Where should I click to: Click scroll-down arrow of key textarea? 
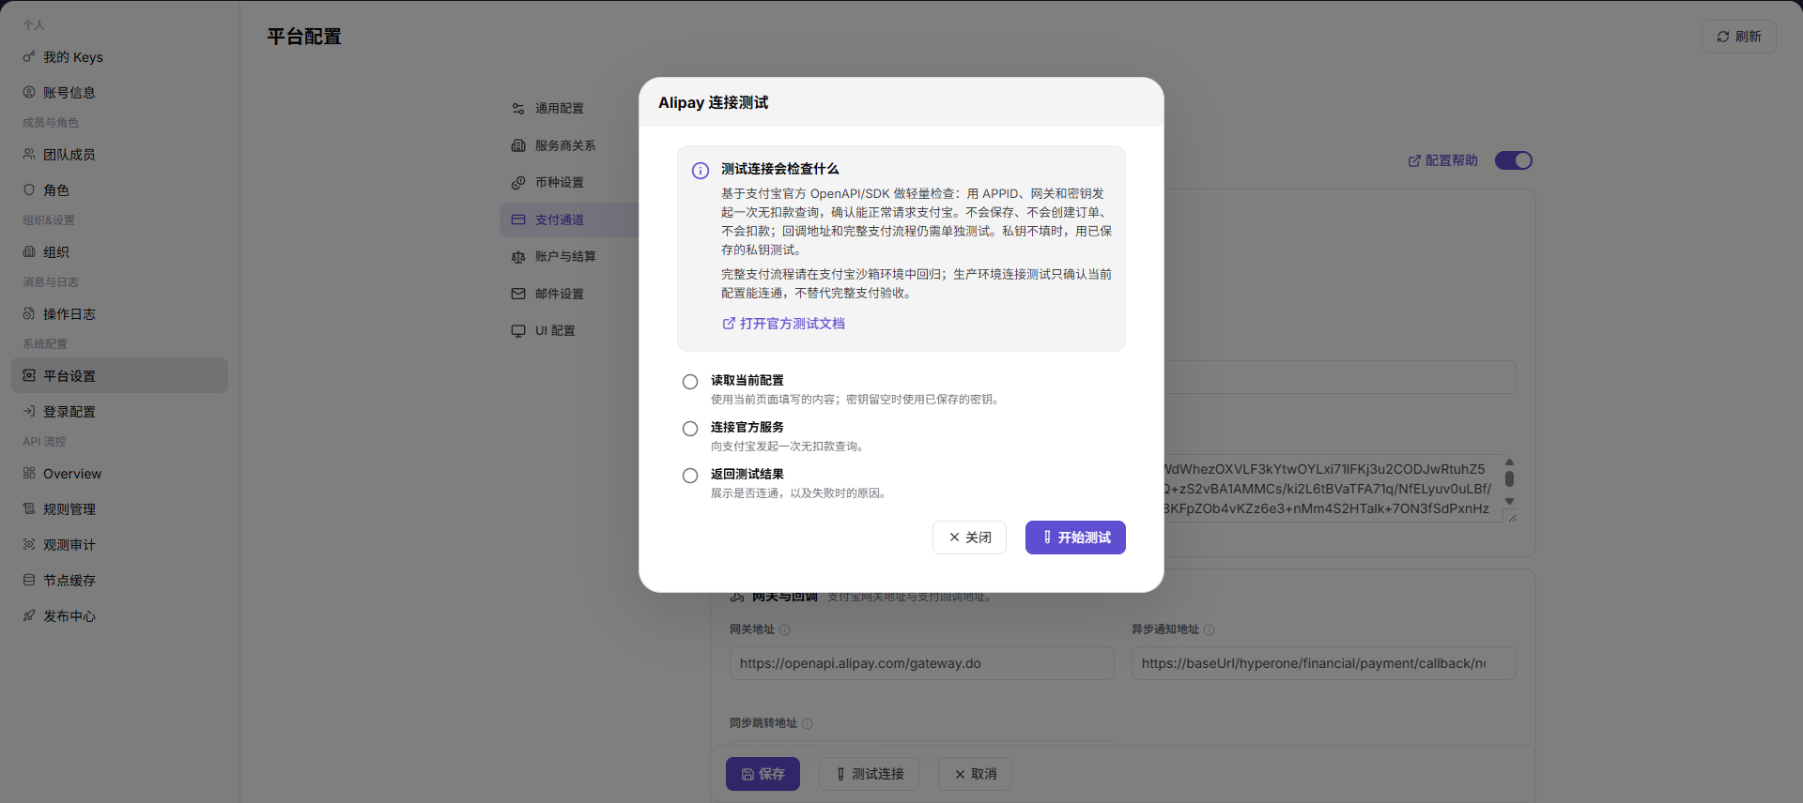[1509, 501]
